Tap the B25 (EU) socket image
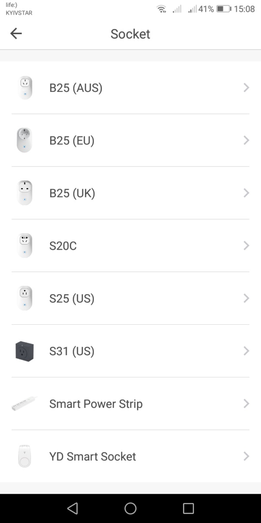This screenshot has width=261, height=523. tap(25, 140)
